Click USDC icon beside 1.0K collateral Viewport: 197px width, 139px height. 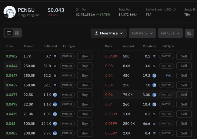[55, 114]
